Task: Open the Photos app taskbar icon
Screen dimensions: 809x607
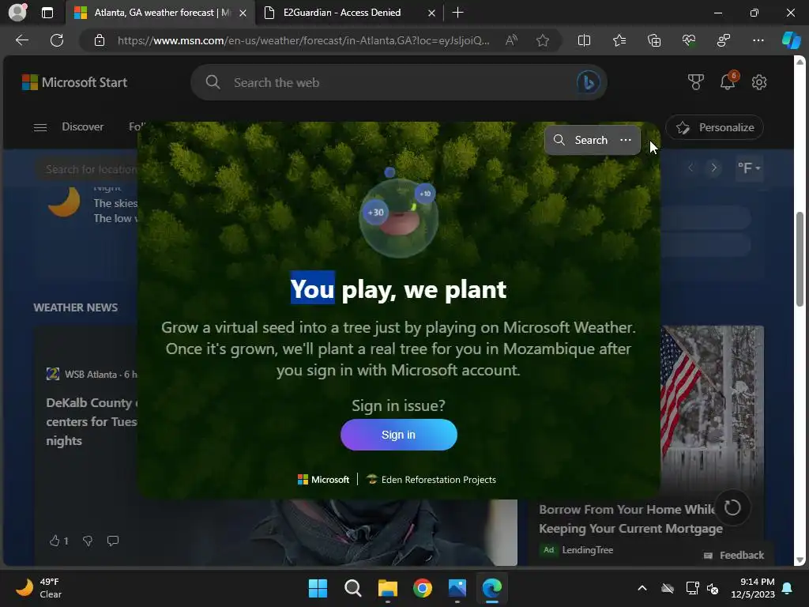Action: point(457,588)
